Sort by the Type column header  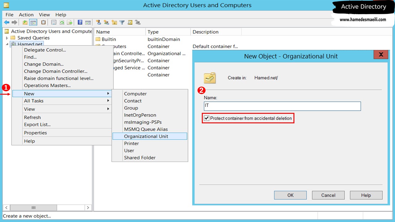coord(168,32)
